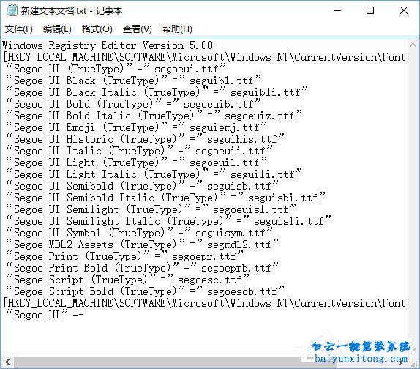Image resolution: width=420 pixels, height=369 pixels.
Task: Open the 编辑(E) menu
Action: [57, 29]
